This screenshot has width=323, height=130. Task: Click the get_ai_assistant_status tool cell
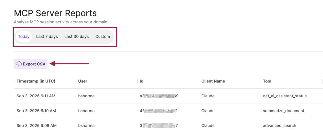point(285,96)
